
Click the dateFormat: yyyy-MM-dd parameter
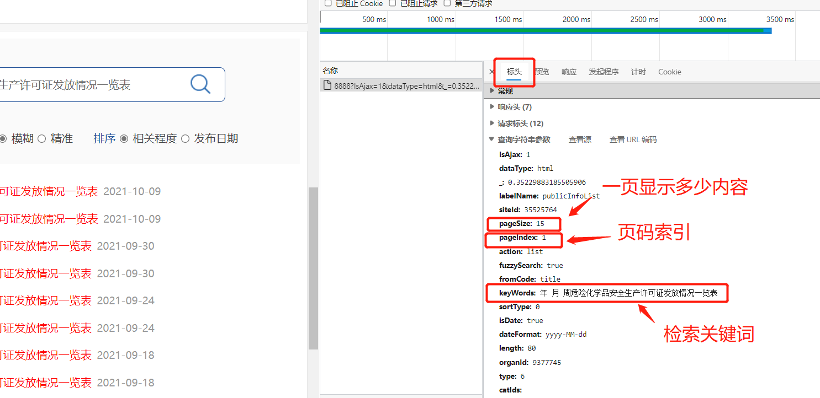(x=543, y=334)
